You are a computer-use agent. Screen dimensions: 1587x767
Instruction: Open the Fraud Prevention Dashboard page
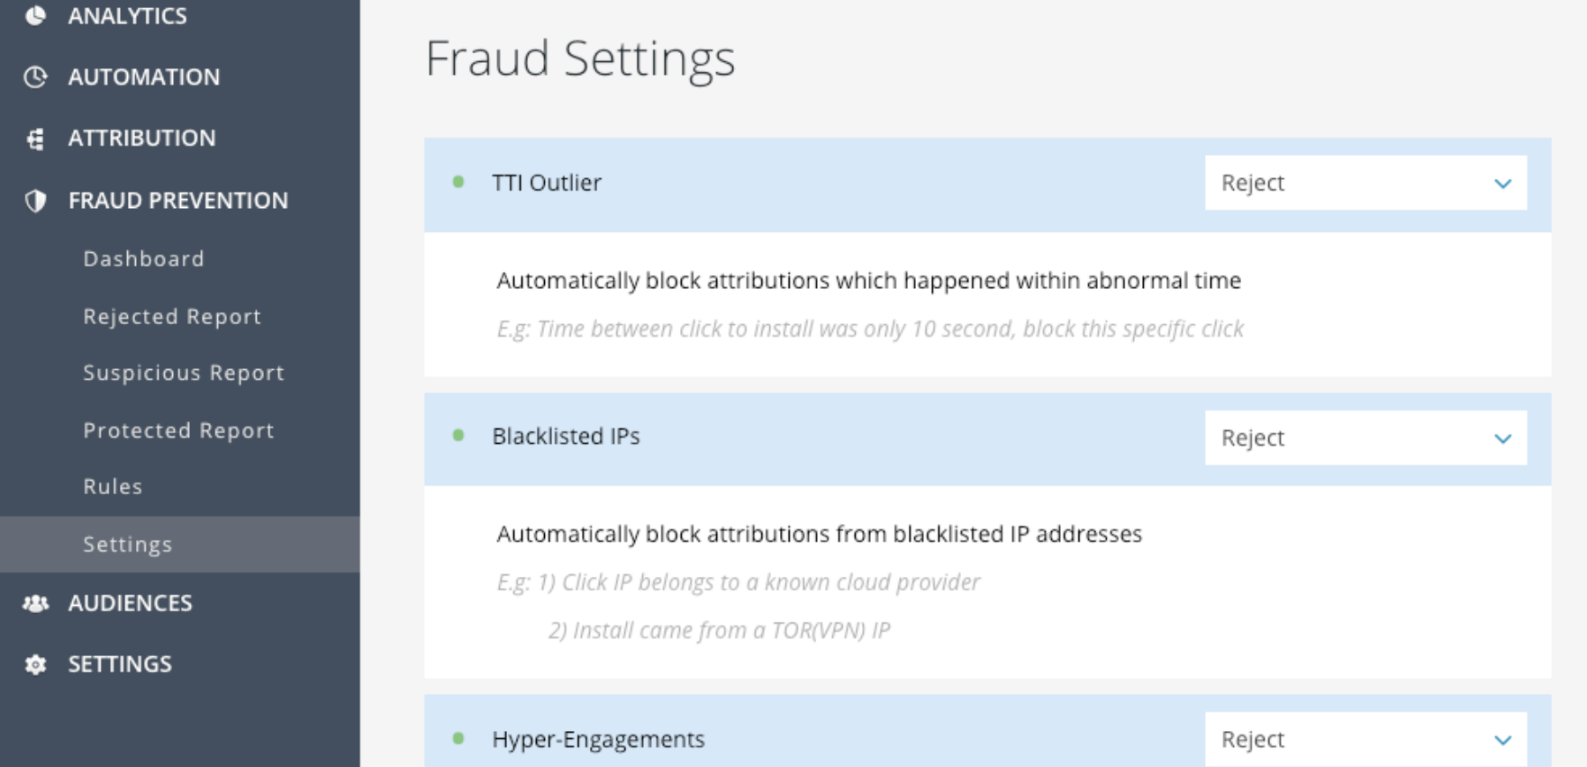pos(144,259)
